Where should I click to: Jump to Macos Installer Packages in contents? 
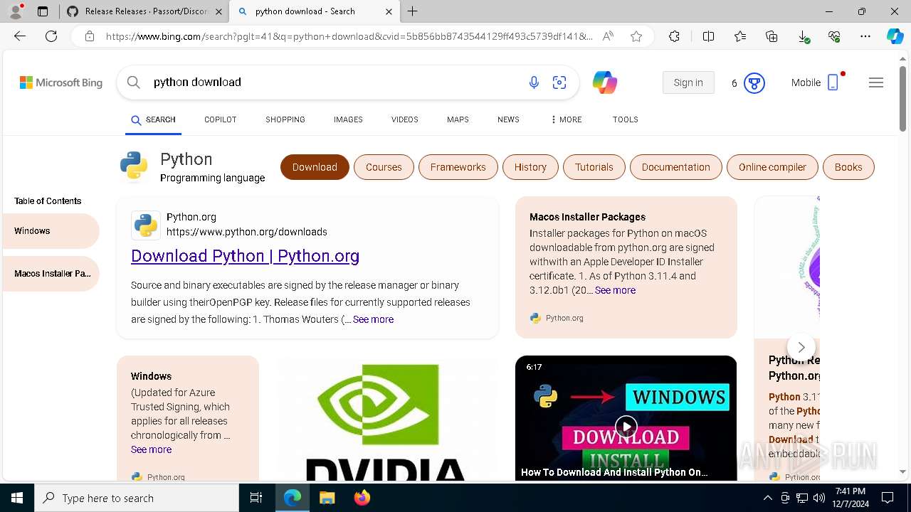point(50,274)
